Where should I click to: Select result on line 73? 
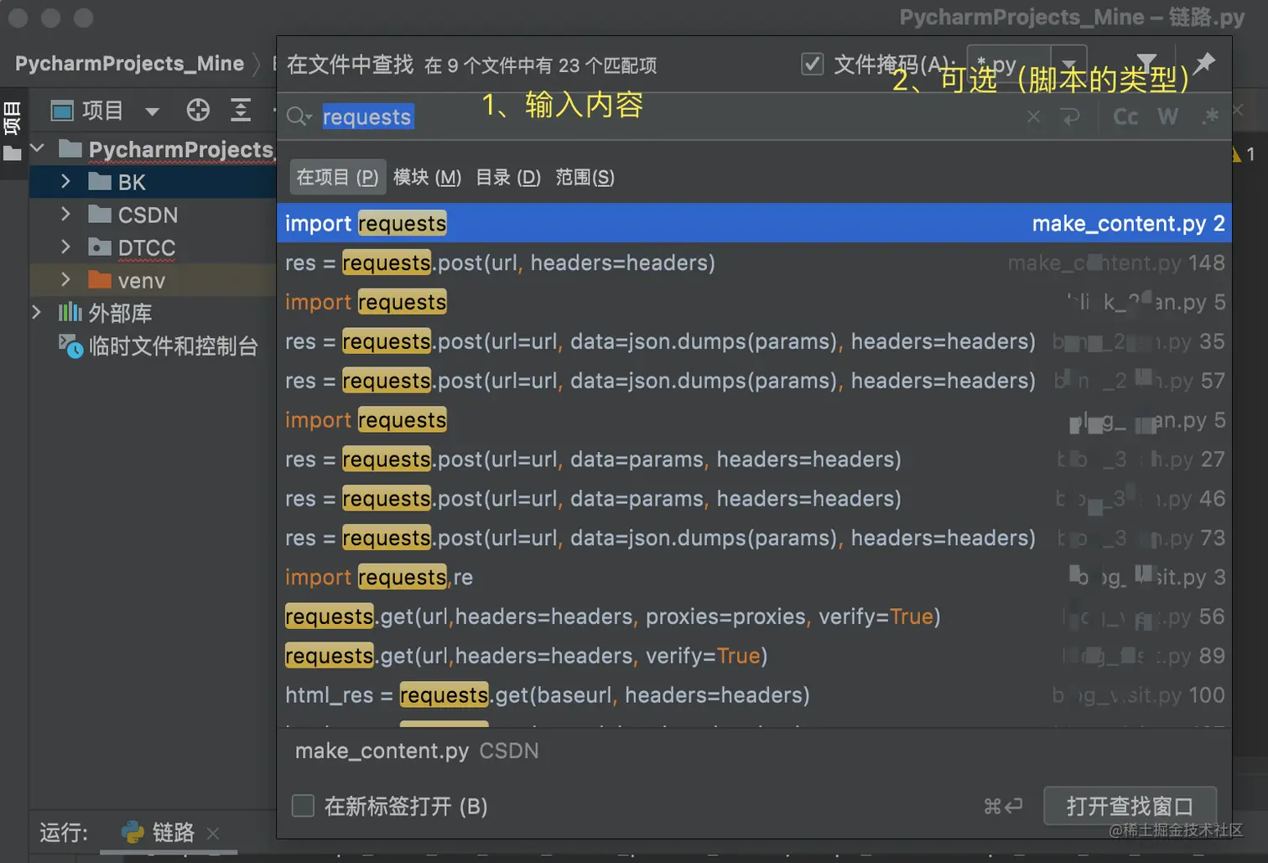tap(754, 538)
